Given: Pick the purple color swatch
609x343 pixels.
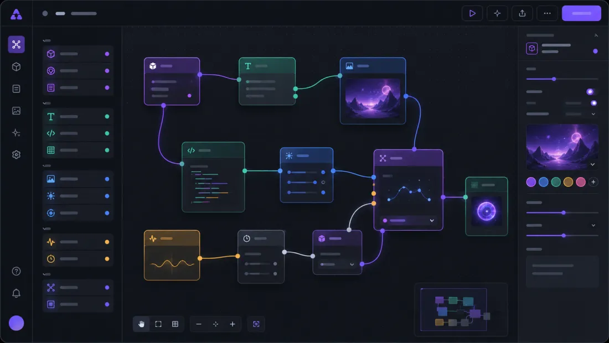Looking at the screenshot, I should pyautogui.click(x=531, y=182).
